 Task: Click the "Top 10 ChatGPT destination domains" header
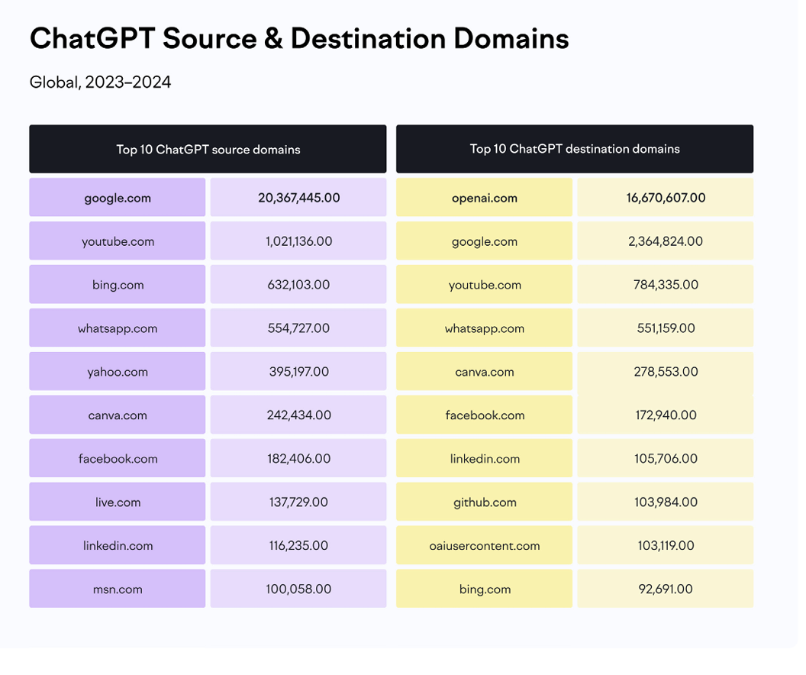574,149
